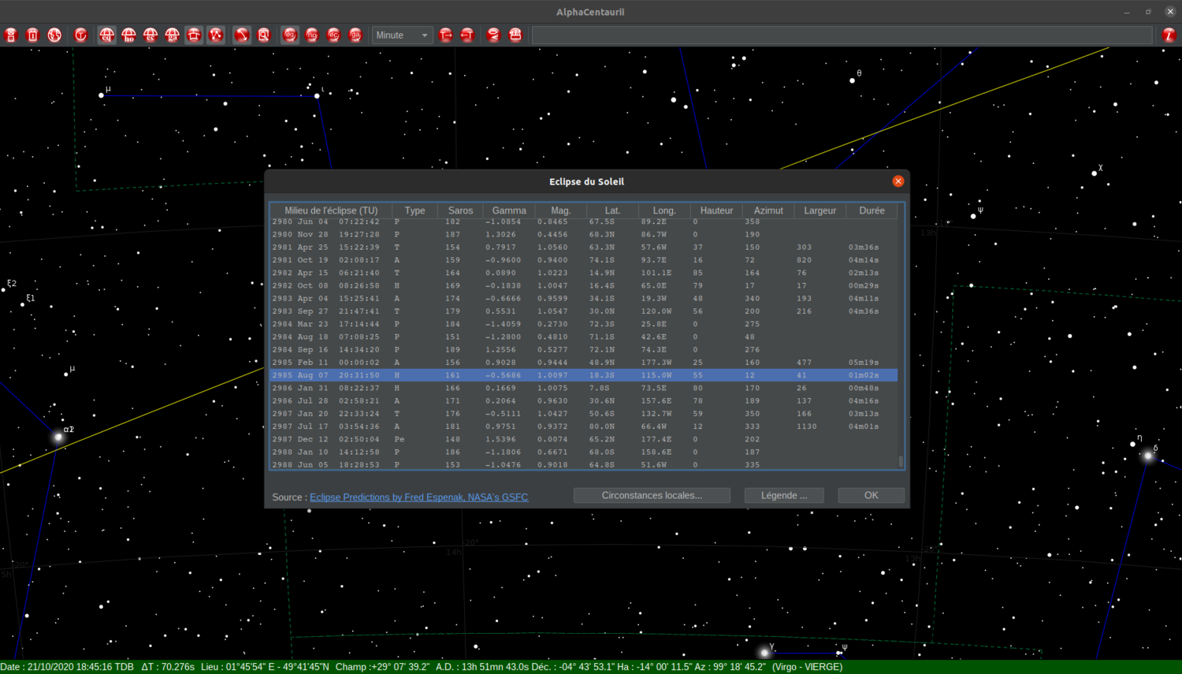Open the Minute time-step dropdown
The width and height of the screenshot is (1182, 674).
pyautogui.click(x=402, y=35)
